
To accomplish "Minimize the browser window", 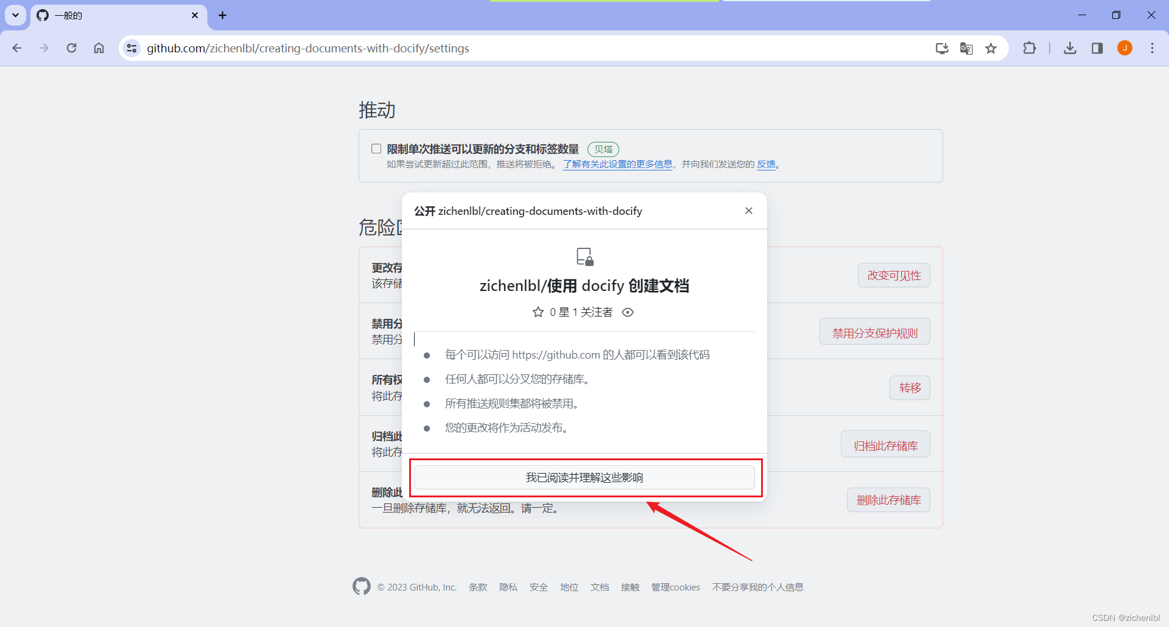I will pyautogui.click(x=1082, y=15).
